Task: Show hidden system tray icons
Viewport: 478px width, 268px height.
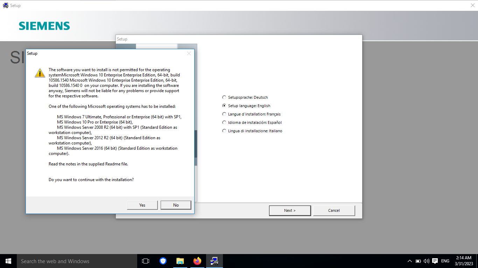Action: point(410,261)
